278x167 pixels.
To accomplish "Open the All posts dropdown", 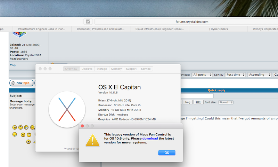I will coord(202,75).
